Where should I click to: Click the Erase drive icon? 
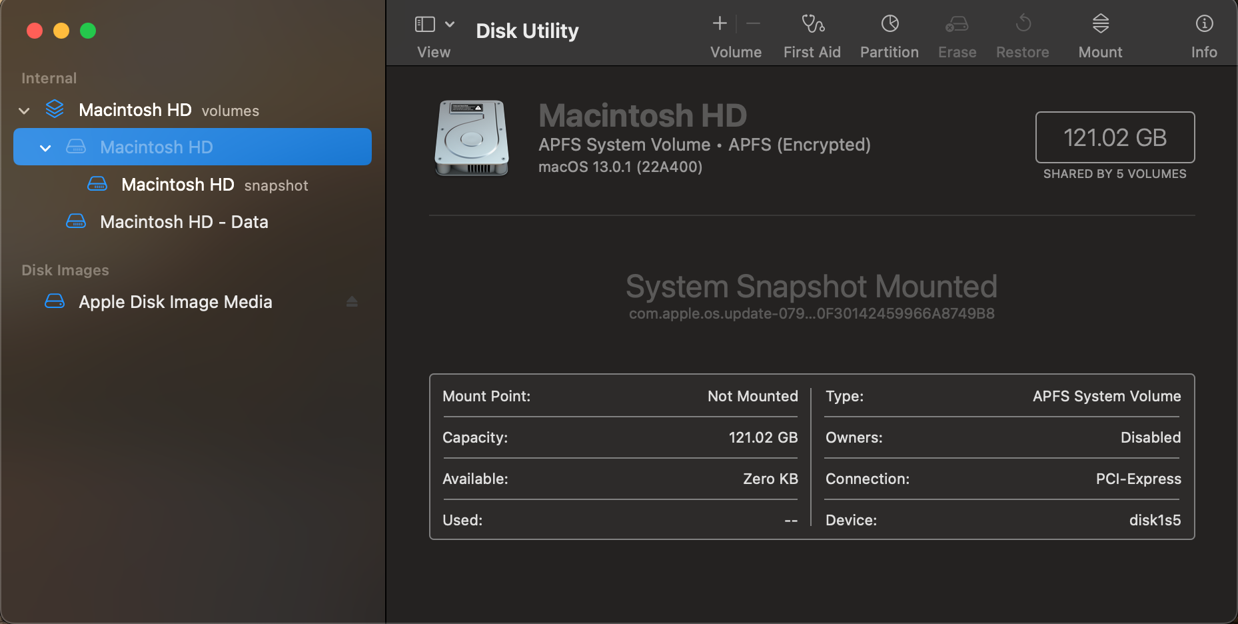[x=957, y=24]
